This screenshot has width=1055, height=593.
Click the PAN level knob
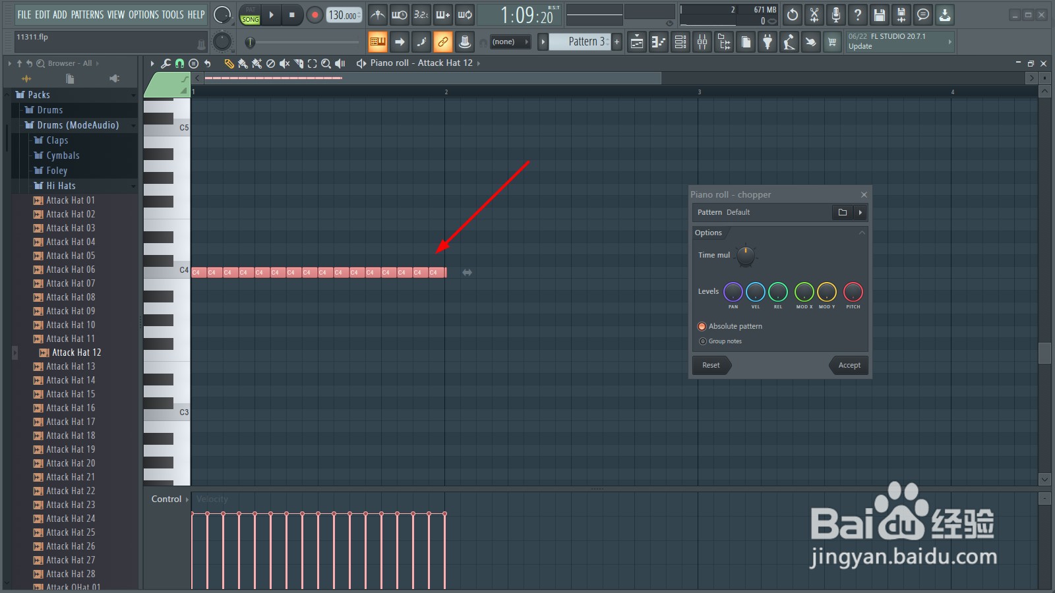[x=733, y=291]
